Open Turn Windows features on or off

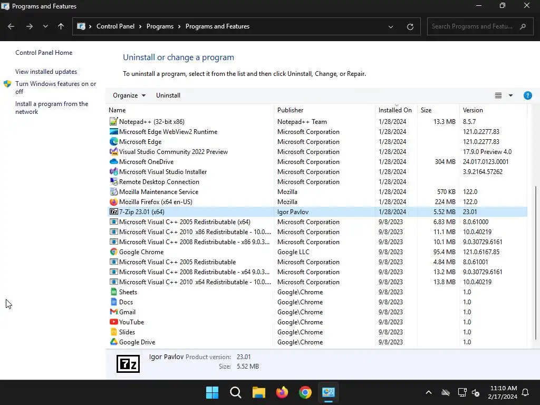click(55, 88)
